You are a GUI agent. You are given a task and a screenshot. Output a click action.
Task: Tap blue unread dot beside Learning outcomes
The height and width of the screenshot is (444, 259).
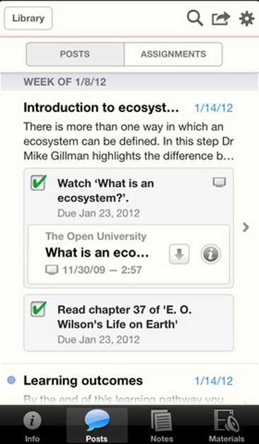pyautogui.click(x=11, y=380)
